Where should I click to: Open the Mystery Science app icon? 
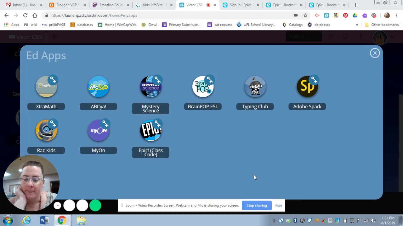(x=151, y=87)
